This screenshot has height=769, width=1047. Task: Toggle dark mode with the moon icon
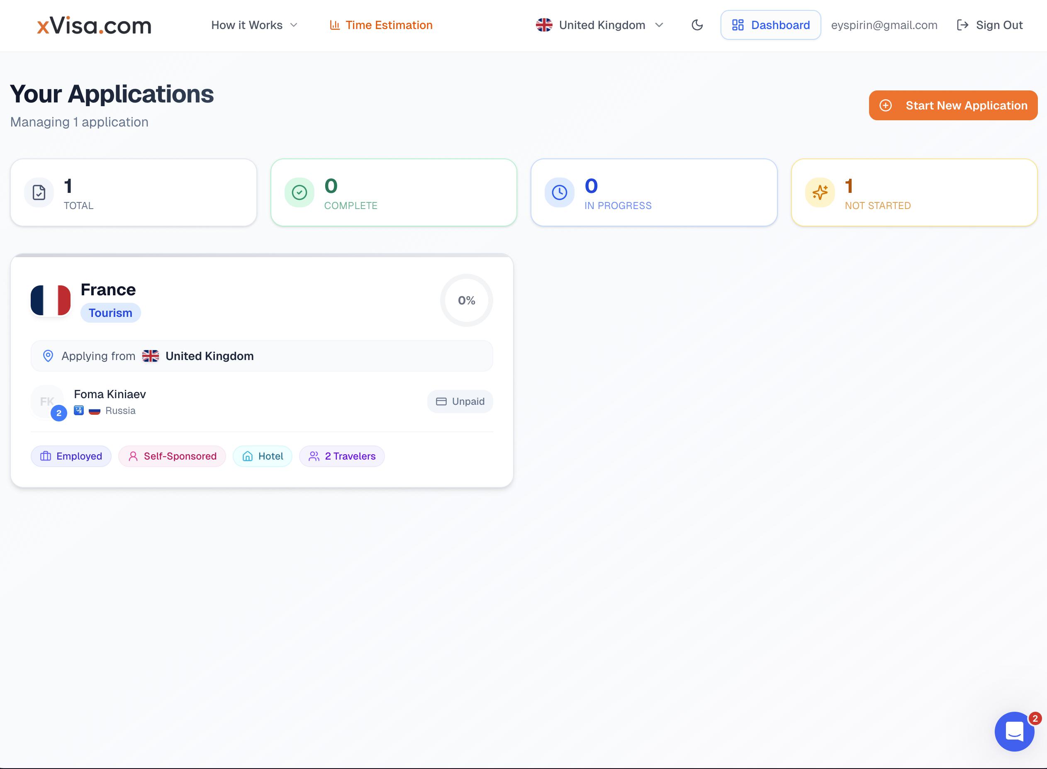[x=697, y=25]
